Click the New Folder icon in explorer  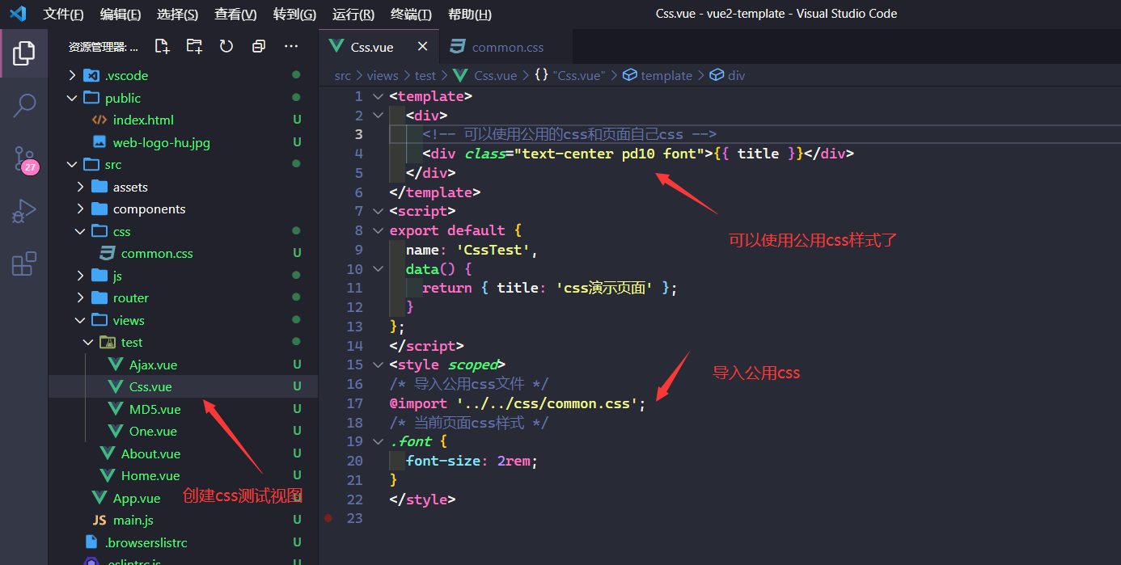pos(194,47)
